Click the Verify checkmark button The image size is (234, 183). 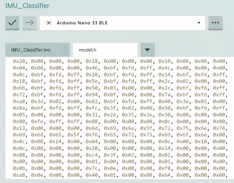pyautogui.click(x=12, y=23)
